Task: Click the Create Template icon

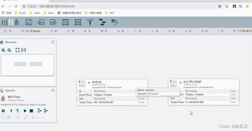Action: click(x=39, y=111)
